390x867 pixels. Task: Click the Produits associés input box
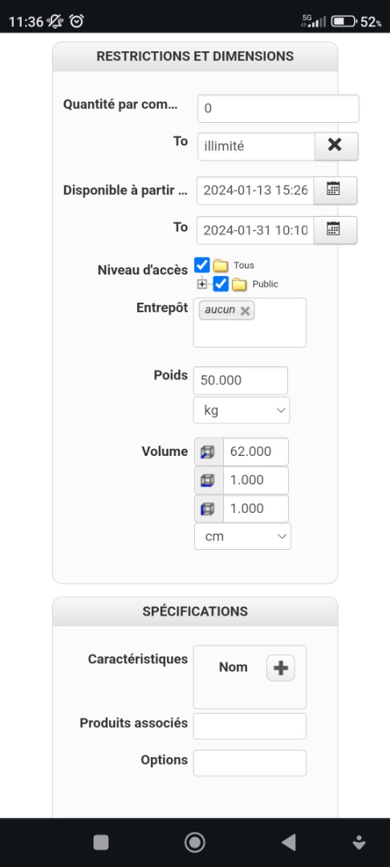(250, 726)
